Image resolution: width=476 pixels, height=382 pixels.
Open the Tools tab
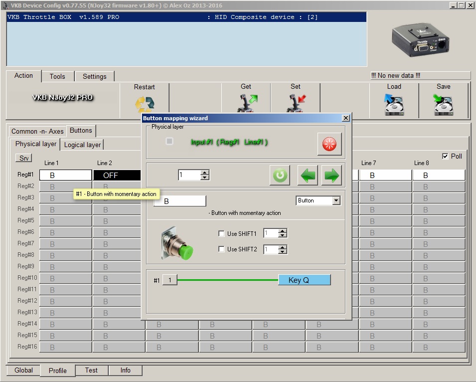[x=57, y=76]
